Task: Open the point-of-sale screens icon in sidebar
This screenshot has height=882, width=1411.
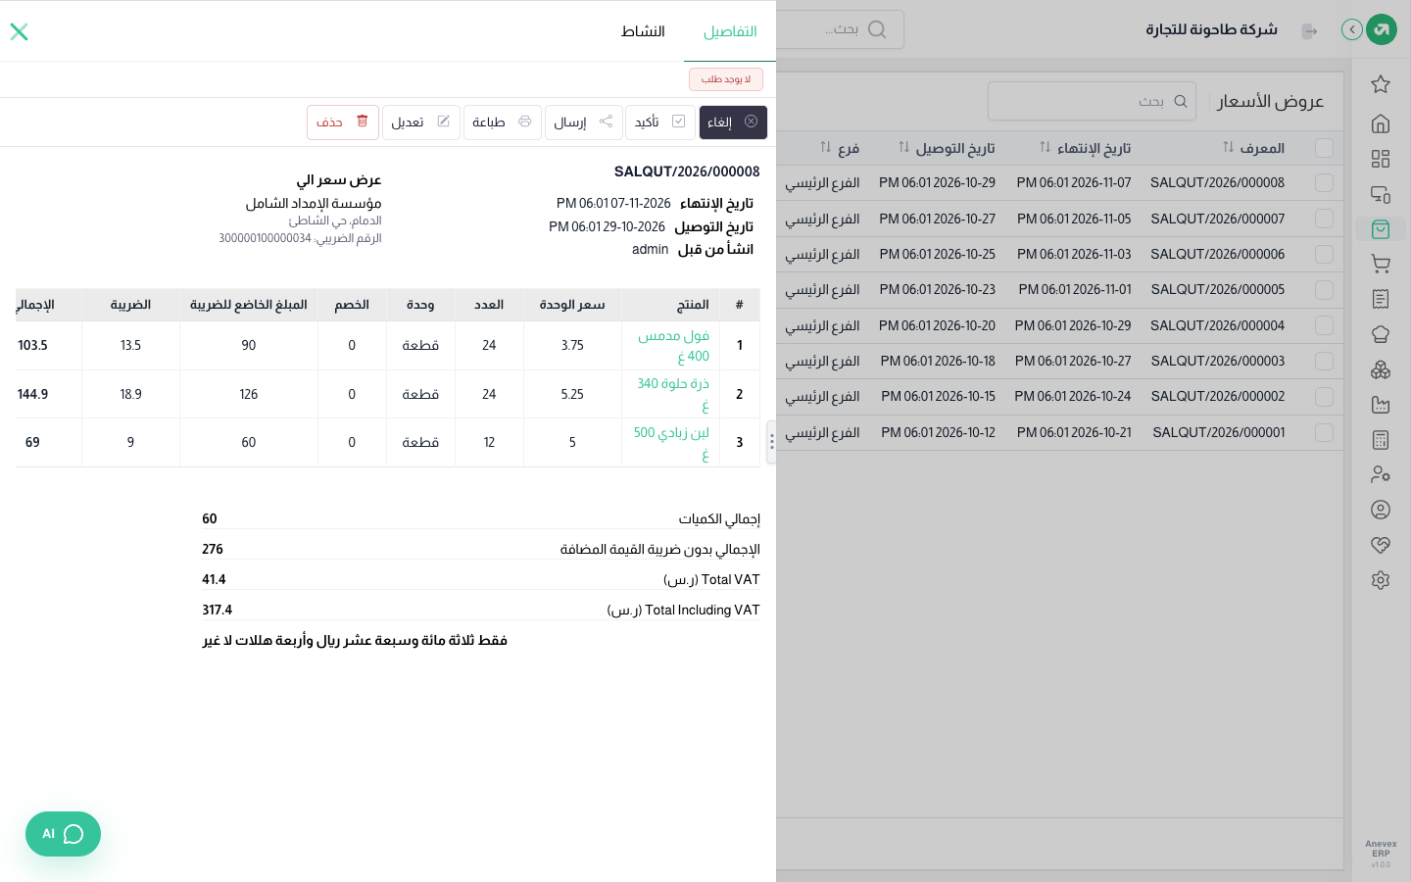Action: pos(1381,194)
